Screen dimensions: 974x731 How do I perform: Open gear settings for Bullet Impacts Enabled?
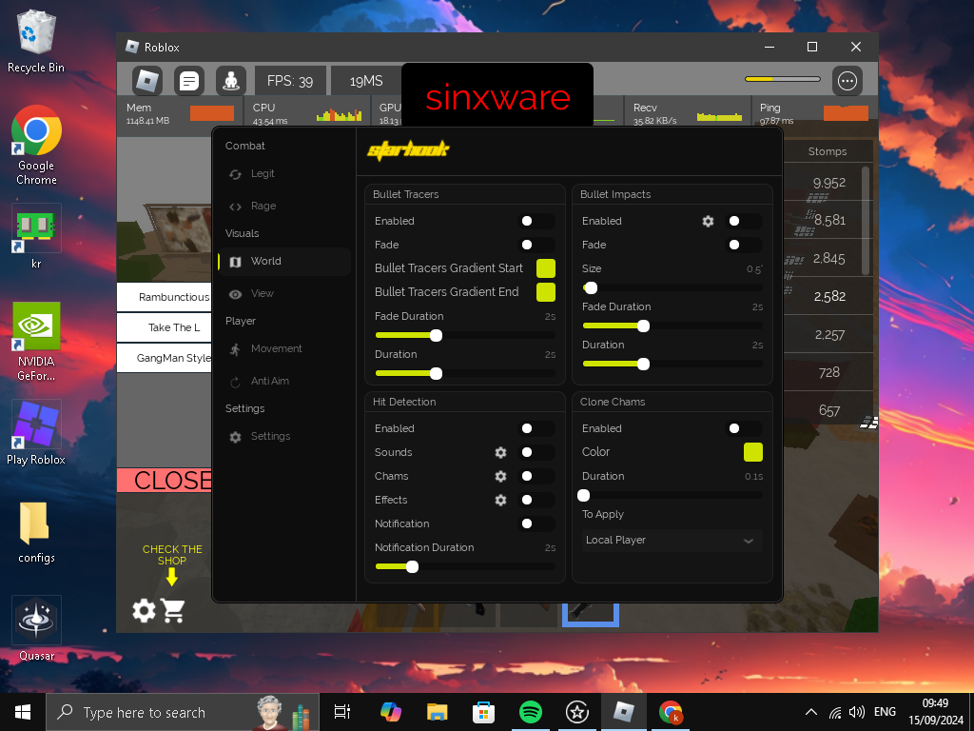click(708, 221)
